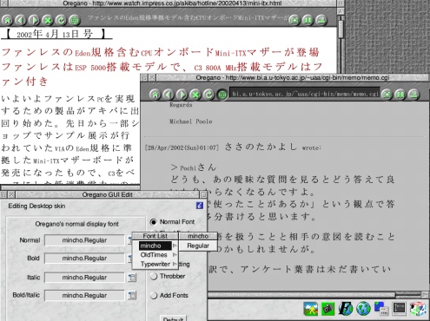Image resolution: width=430 pixels, height=321 pixels.
Task: Expand the OldTimes font submenu arrow
Action: [x=175, y=255]
